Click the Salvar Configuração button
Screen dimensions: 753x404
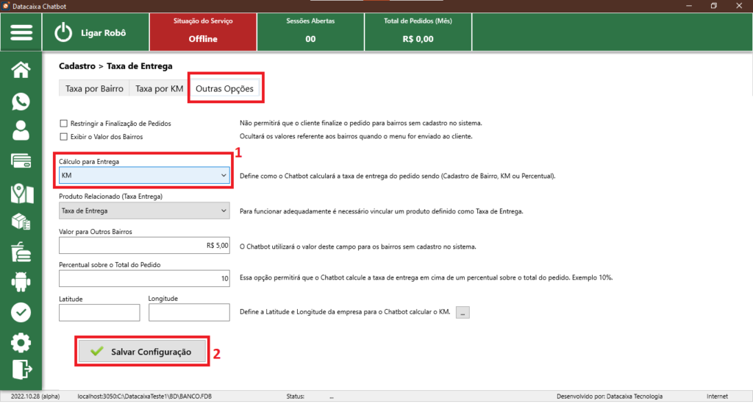142,352
